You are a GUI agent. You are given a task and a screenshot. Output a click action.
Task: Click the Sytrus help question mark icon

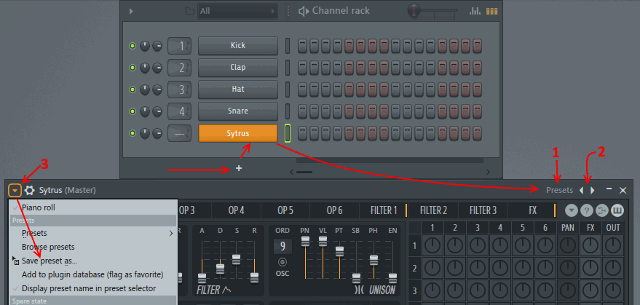click(587, 210)
